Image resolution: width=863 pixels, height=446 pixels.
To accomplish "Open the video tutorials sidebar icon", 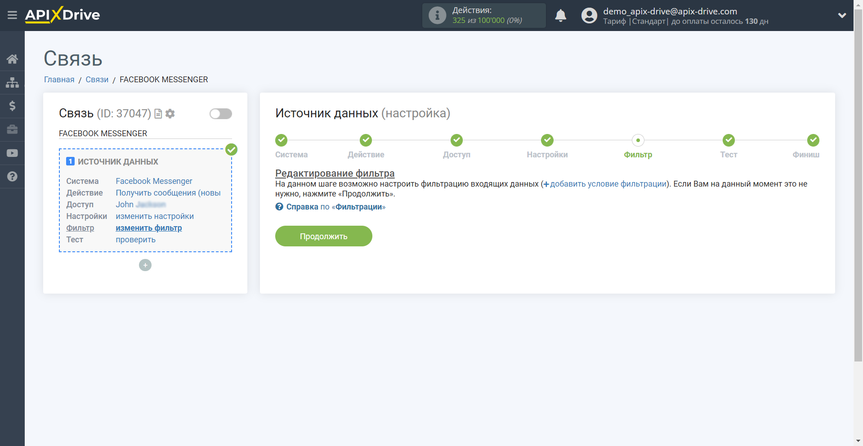I will pyautogui.click(x=12, y=153).
